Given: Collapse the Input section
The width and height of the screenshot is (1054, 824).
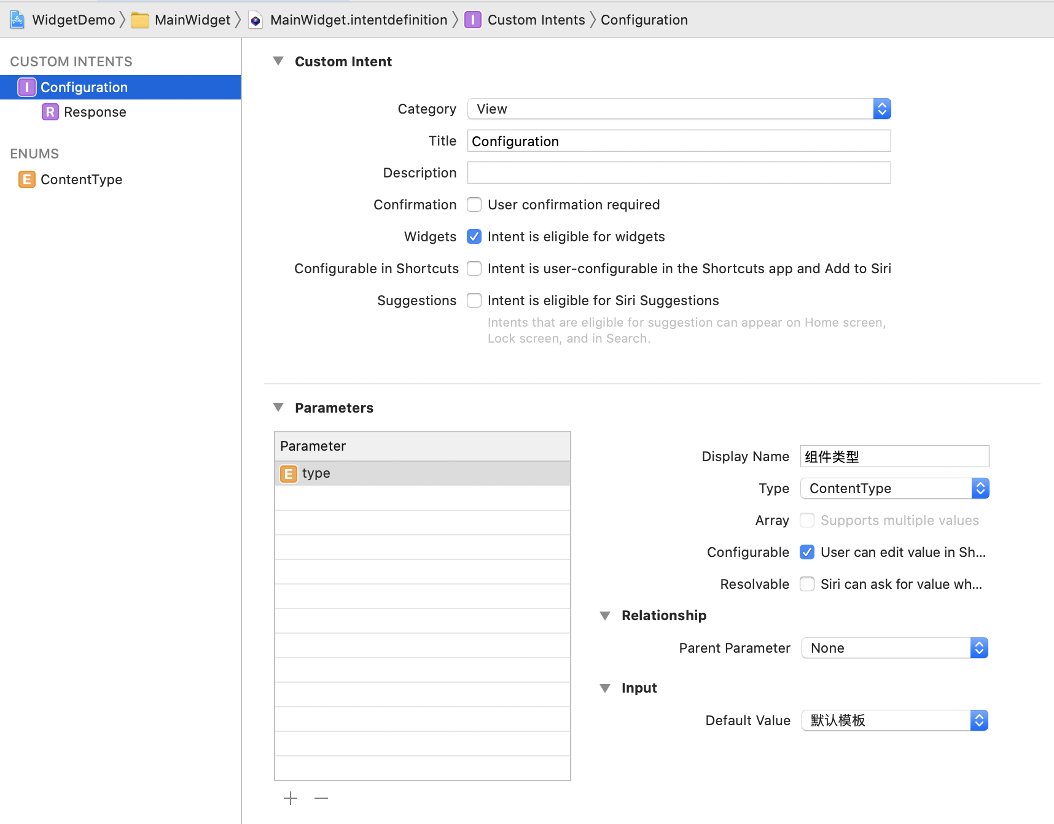Looking at the screenshot, I should pyautogui.click(x=605, y=688).
